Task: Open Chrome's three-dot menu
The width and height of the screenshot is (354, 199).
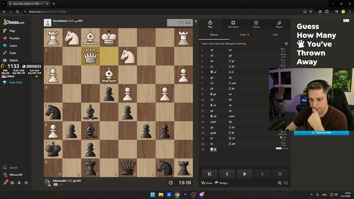Action: [350, 12]
